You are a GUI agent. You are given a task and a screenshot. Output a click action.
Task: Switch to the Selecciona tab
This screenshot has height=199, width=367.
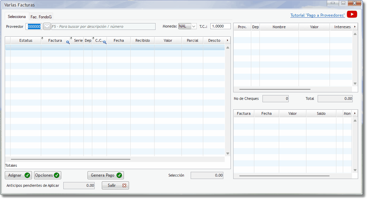pos(17,17)
